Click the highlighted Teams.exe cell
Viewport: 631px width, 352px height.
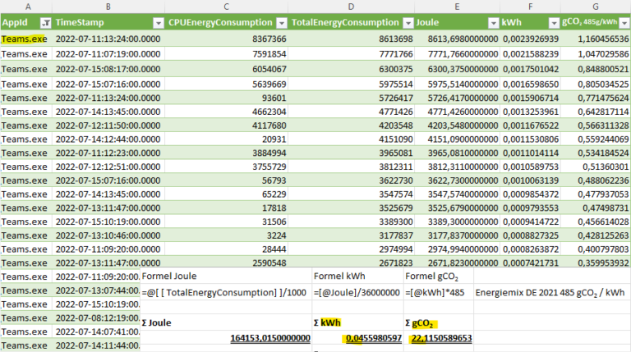point(25,39)
